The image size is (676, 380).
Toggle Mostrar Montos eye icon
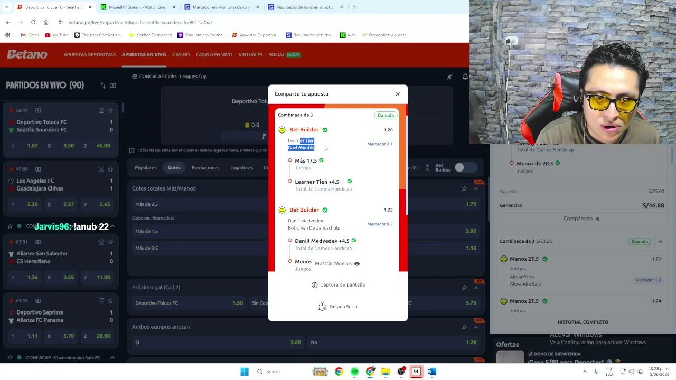click(x=357, y=264)
